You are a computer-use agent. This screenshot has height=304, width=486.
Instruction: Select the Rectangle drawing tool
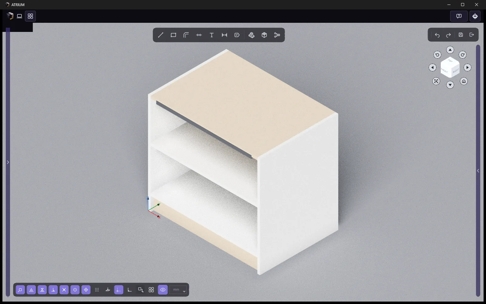click(x=173, y=35)
